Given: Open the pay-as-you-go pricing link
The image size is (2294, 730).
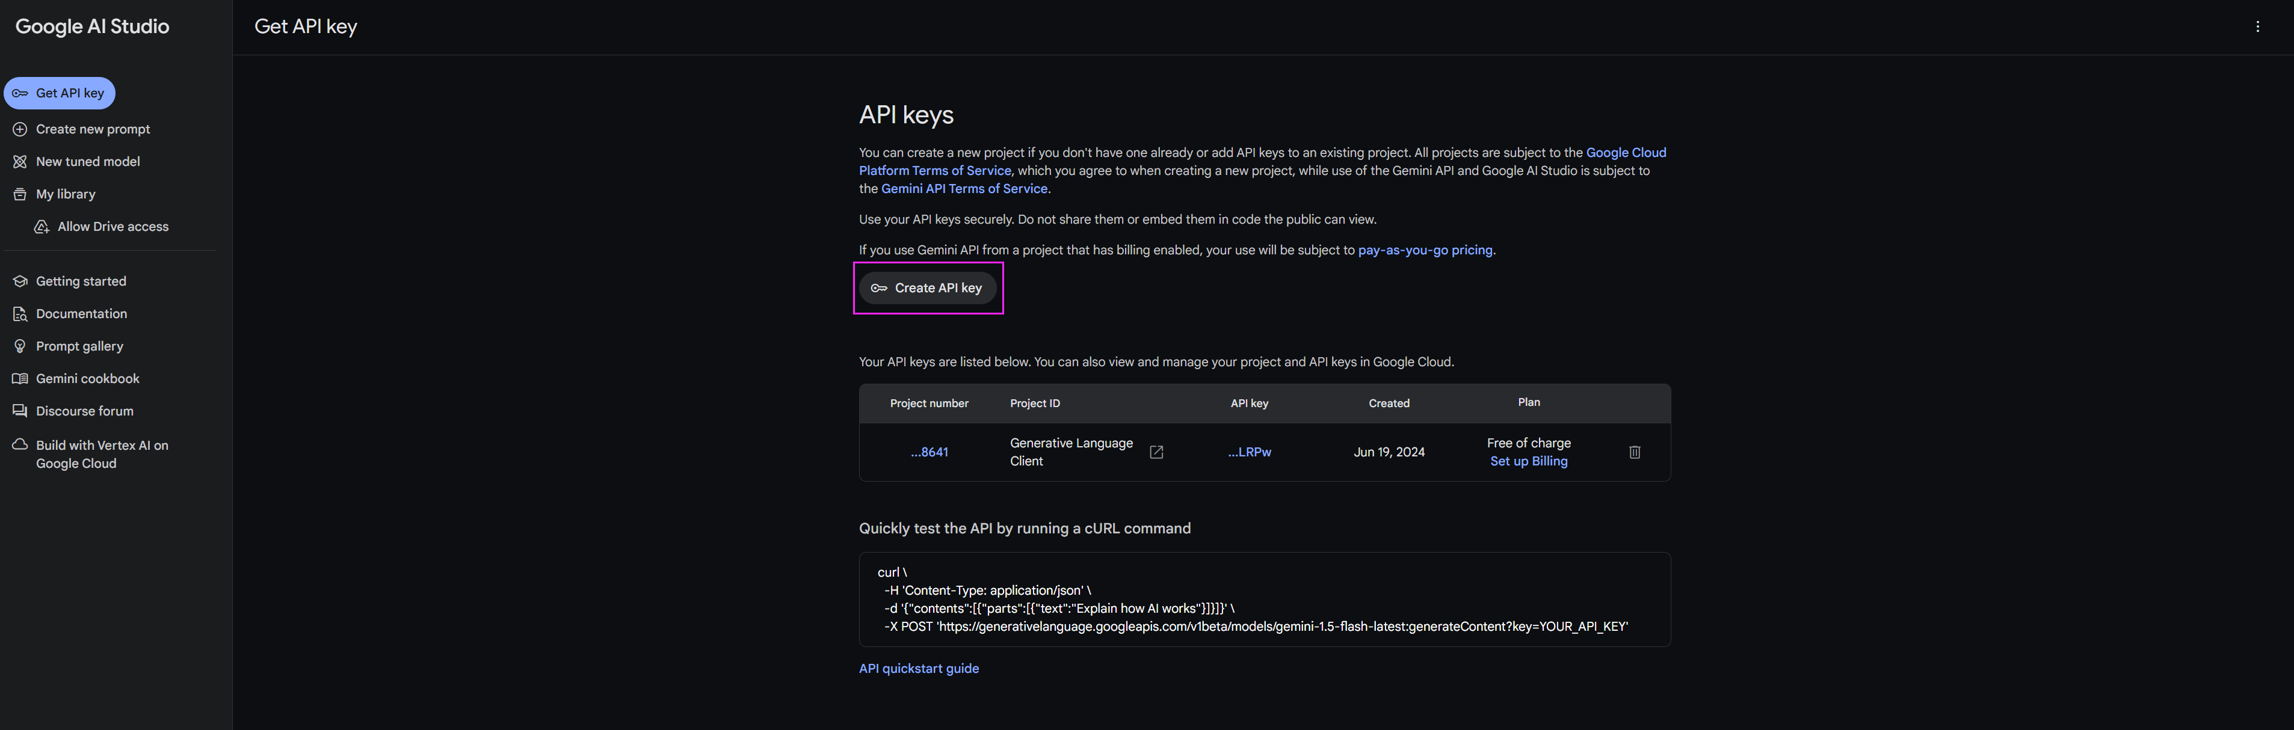Looking at the screenshot, I should tap(1424, 250).
